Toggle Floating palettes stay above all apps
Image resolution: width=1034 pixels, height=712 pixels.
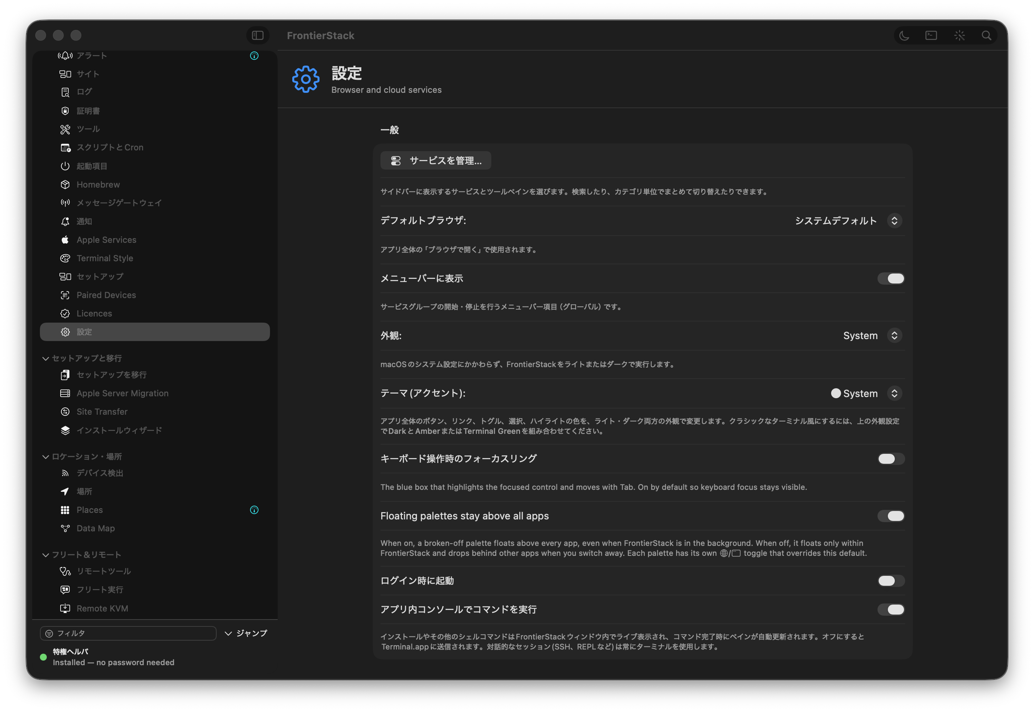pos(891,516)
